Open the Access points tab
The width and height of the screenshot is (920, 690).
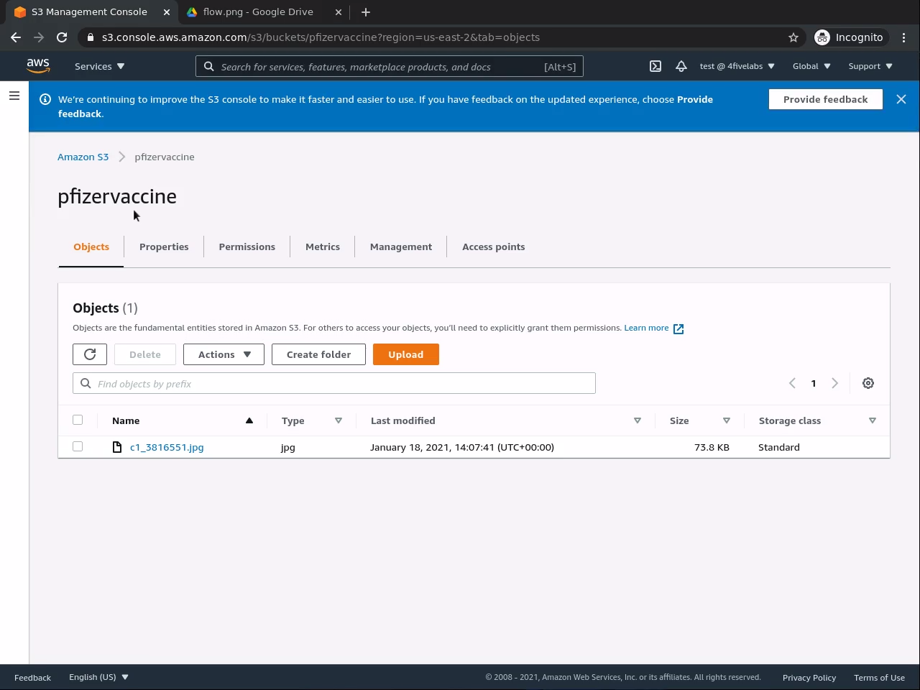pos(493,247)
